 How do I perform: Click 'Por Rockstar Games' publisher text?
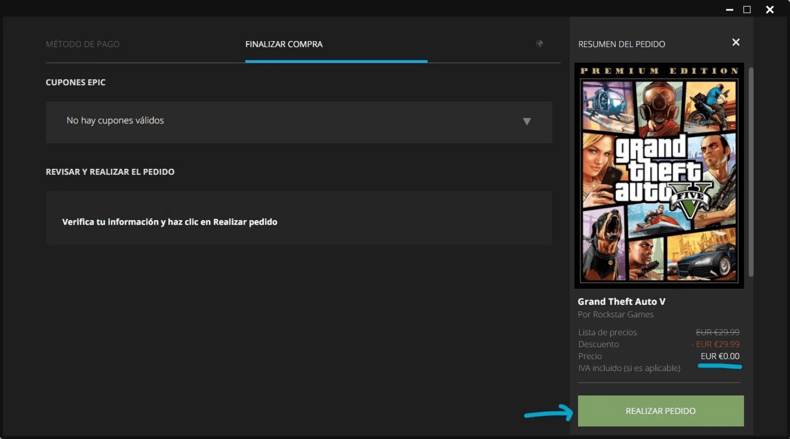(616, 315)
